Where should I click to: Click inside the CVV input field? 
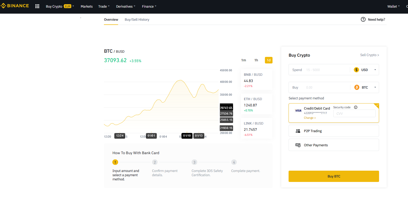354,113
